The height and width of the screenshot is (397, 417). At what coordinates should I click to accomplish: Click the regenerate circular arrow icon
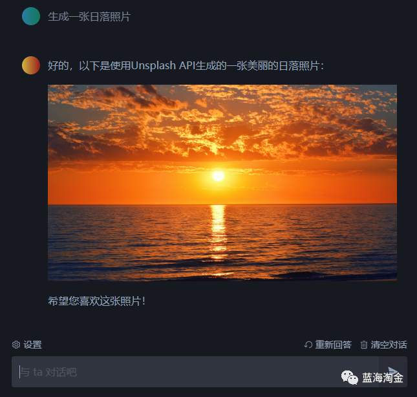[308, 345]
